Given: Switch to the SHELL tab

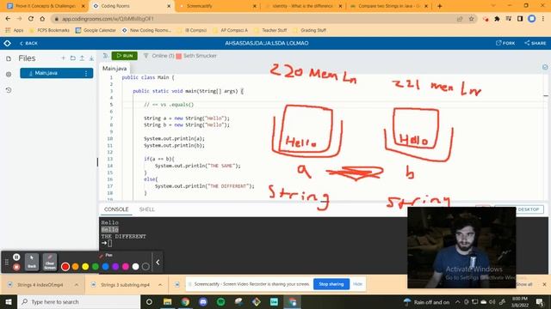Looking at the screenshot, I should (x=146, y=209).
